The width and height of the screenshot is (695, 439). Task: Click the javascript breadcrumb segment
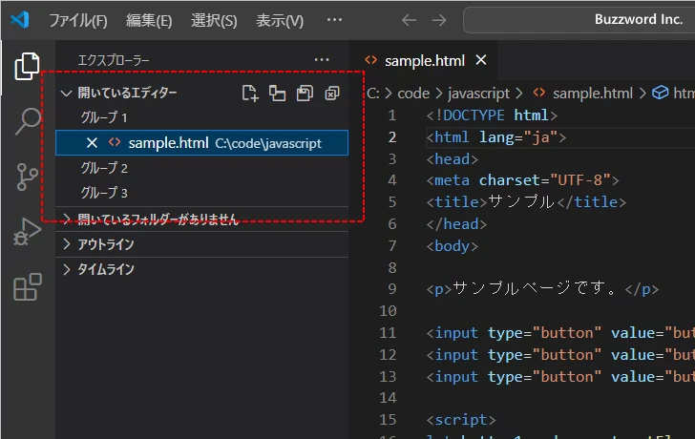478,94
